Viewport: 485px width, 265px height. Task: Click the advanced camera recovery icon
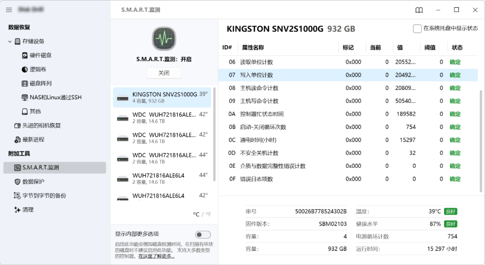pyautogui.click(x=18, y=126)
